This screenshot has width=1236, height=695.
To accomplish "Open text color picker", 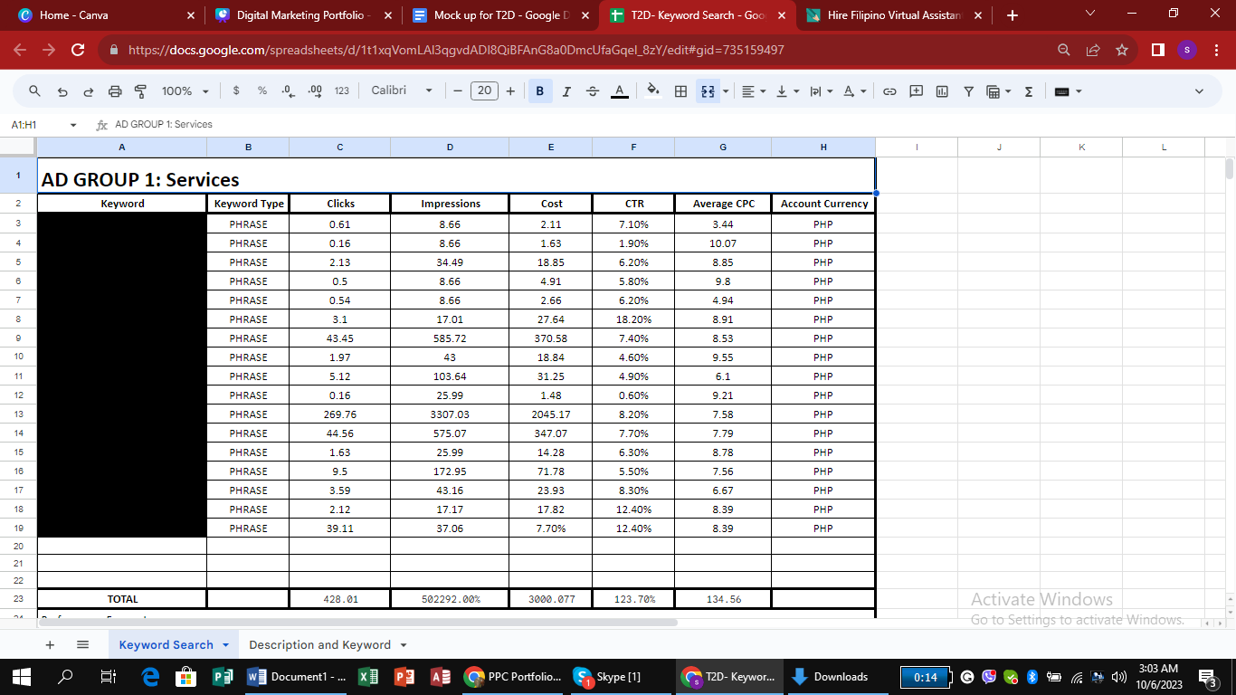I will [620, 91].
